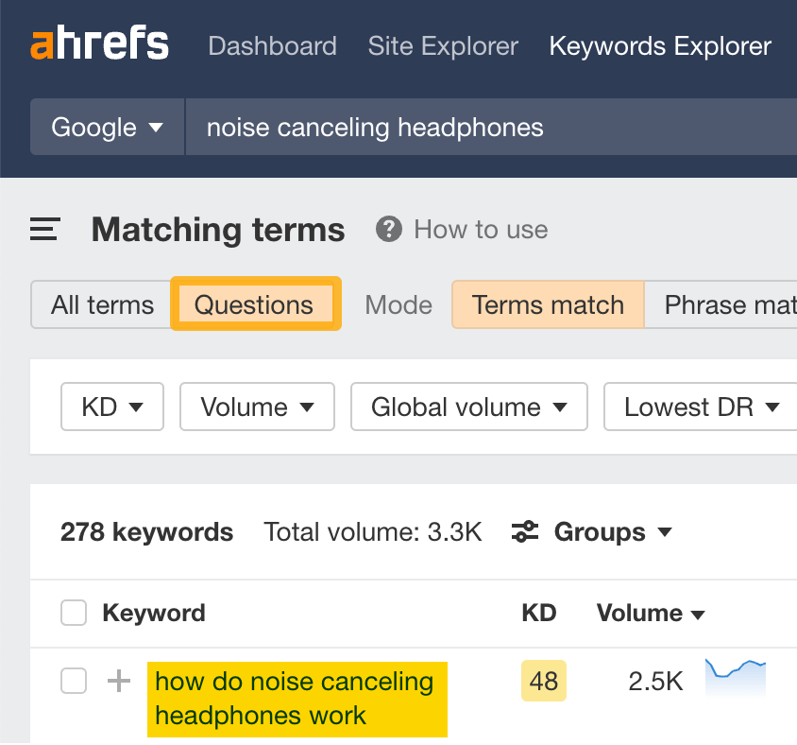
Task: Toggle the Terms match mode
Action: [x=548, y=304]
